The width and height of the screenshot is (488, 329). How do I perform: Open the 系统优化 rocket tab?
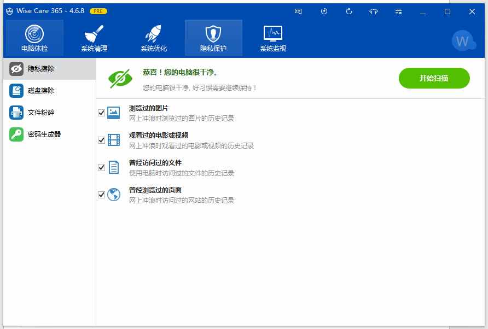(154, 38)
